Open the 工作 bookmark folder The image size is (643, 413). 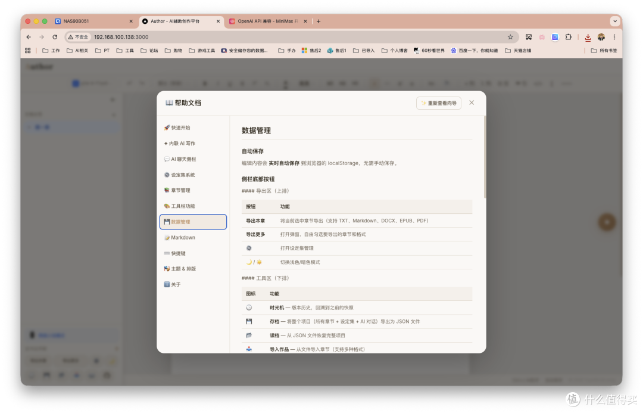click(x=51, y=51)
